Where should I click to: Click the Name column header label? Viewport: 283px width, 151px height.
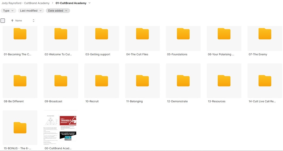(19, 21)
